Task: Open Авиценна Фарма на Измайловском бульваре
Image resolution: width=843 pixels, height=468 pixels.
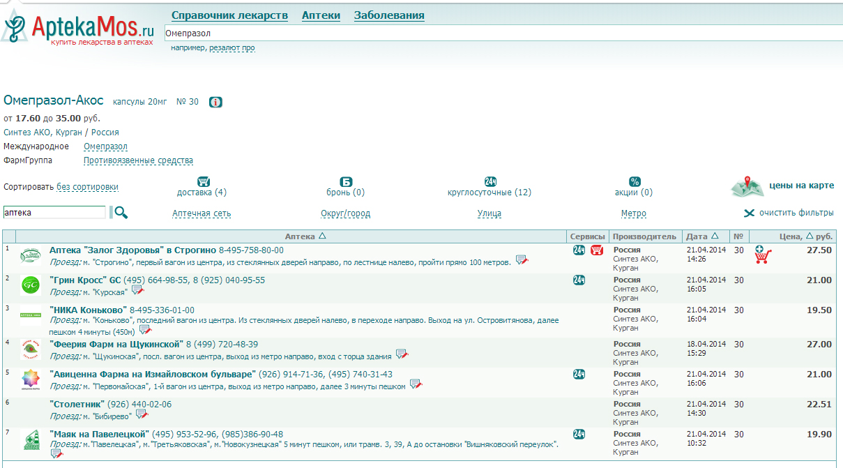Action: (153, 374)
